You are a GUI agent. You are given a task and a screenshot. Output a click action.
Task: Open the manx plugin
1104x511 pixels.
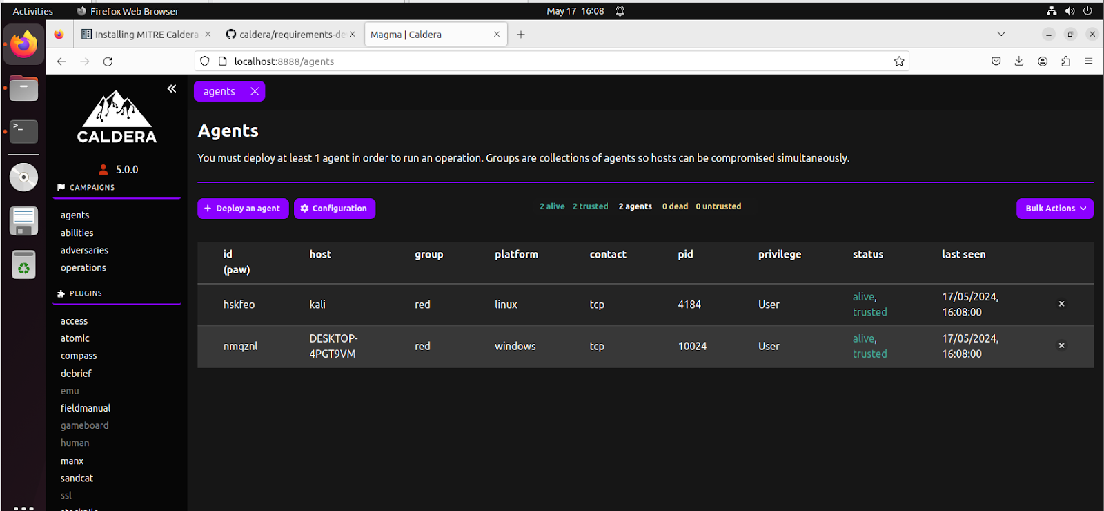pos(72,461)
